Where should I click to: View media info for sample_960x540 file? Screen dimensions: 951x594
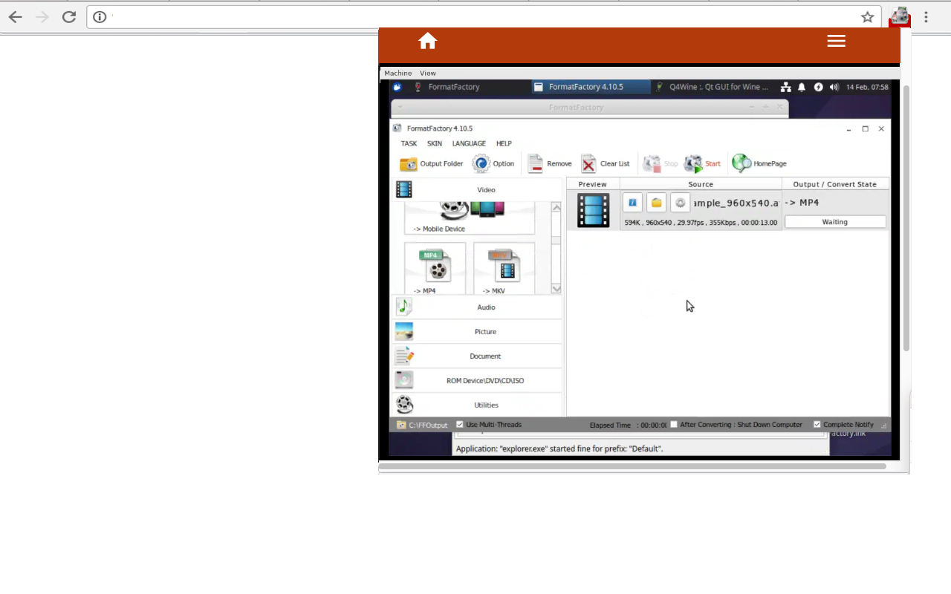632,202
